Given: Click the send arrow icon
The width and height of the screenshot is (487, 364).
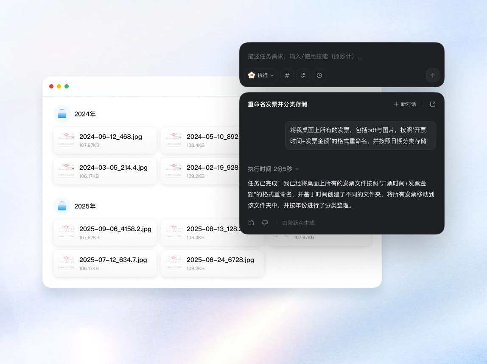Looking at the screenshot, I should coord(432,75).
